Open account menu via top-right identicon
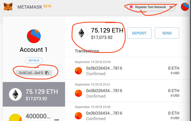This screenshot has width=191, height=121. tap(185, 7)
